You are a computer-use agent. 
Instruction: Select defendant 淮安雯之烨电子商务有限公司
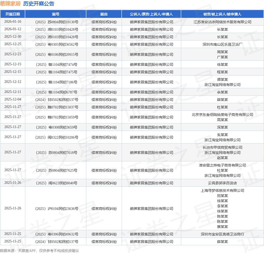pos(222,165)
